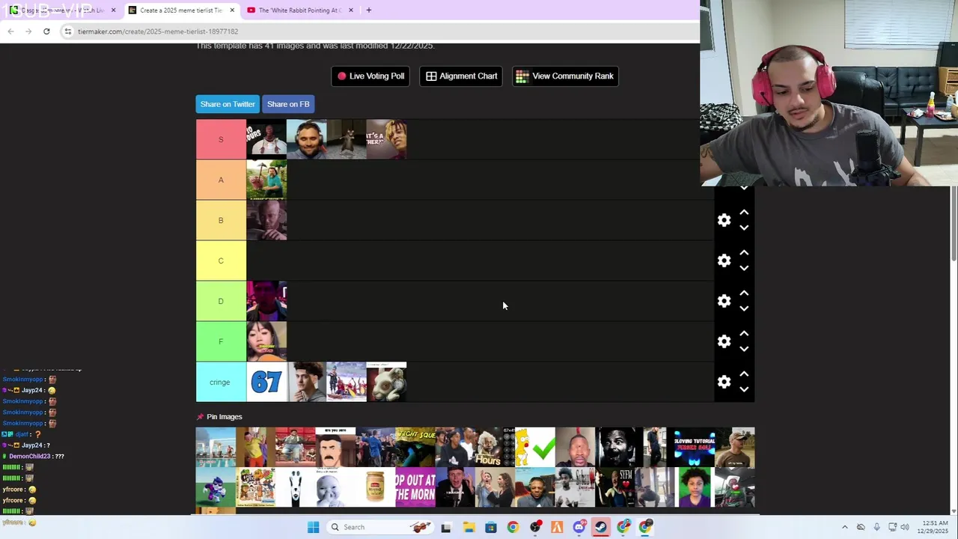Select the 67 image in cringe tier
Viewport: 958px width, 539px height.
click(266, 382)
